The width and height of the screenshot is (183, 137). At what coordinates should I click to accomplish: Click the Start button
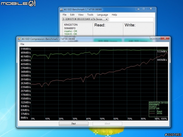pos(73,124)
